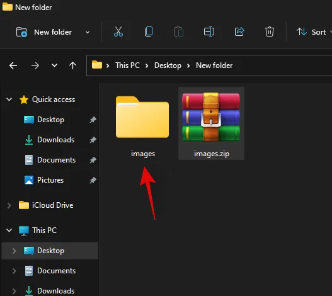Image resolution: width=332 pixels, height=296 pixels.
Task: Click the Cut scissors icon
Action: point(118,31)
